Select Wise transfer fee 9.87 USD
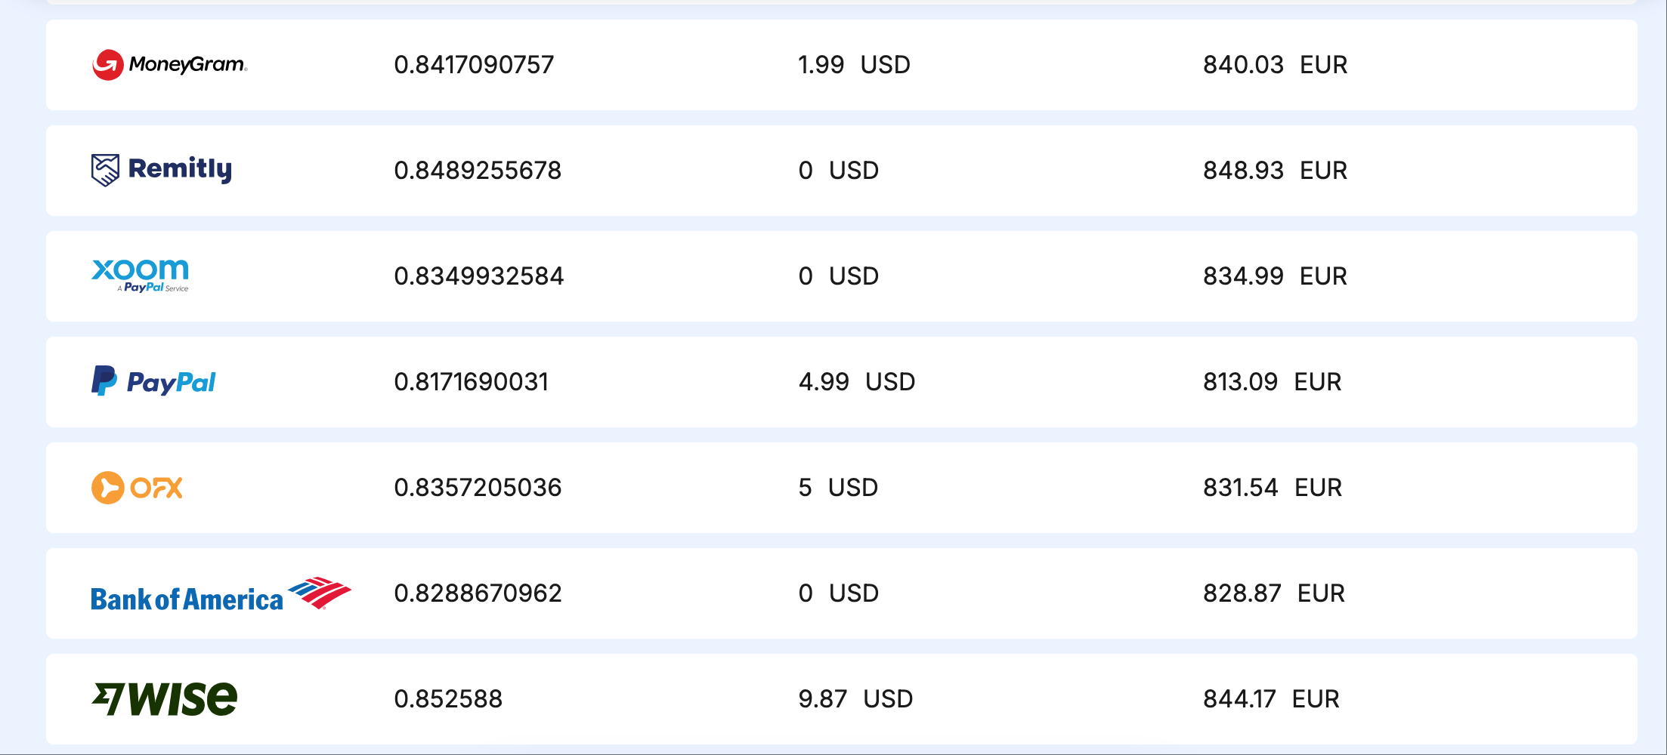1667x755 pixels. pos(855,699)
